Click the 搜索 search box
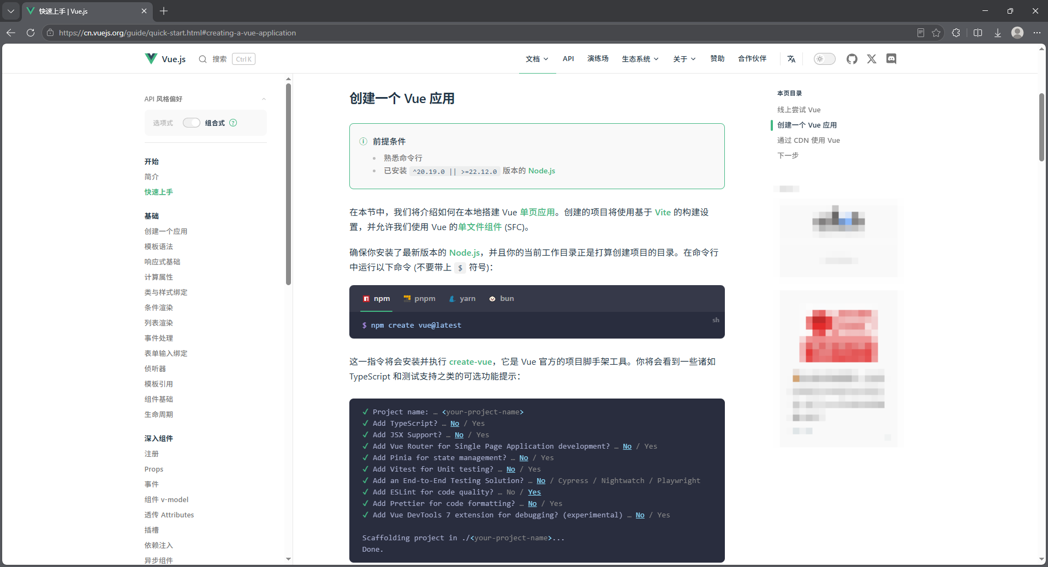 [227, 59]
